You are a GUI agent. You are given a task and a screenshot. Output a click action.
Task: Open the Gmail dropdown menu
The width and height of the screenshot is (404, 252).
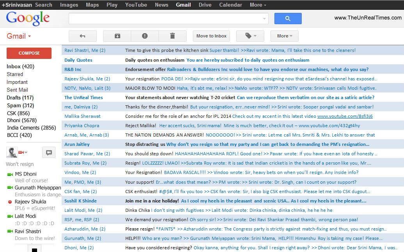(x=19, y=36)
